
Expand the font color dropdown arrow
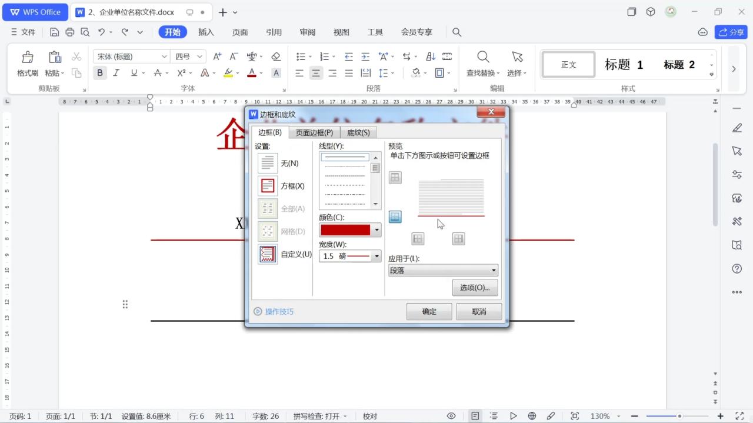point(261,73)
